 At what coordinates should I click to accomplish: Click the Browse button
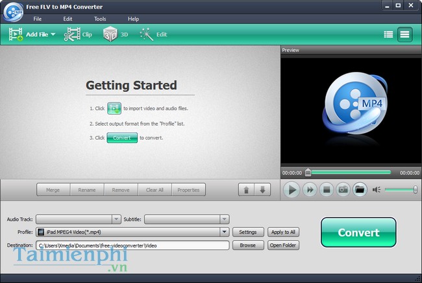[248, 245]
